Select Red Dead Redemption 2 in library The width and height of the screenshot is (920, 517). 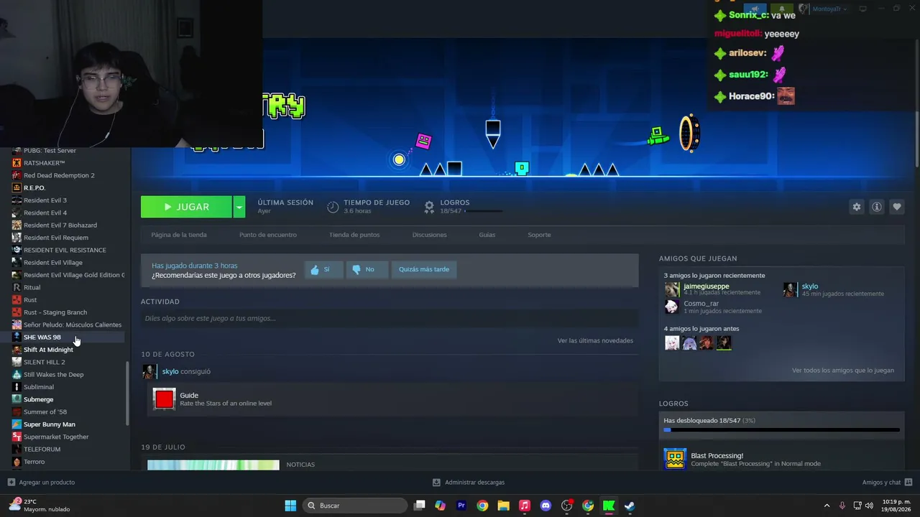[59, 175]
